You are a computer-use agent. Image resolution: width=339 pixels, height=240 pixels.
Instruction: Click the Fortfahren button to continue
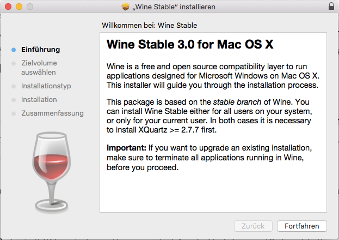[x=302, y=226]
